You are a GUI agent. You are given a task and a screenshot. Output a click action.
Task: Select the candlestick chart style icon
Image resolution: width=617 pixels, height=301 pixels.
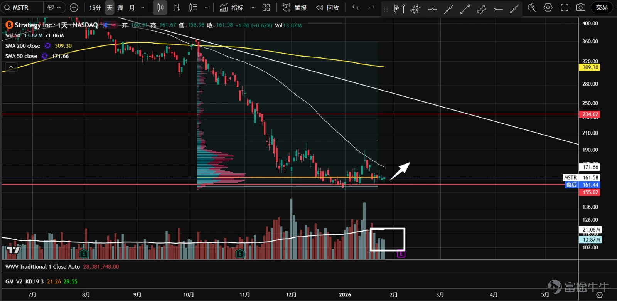coord(160,8)
